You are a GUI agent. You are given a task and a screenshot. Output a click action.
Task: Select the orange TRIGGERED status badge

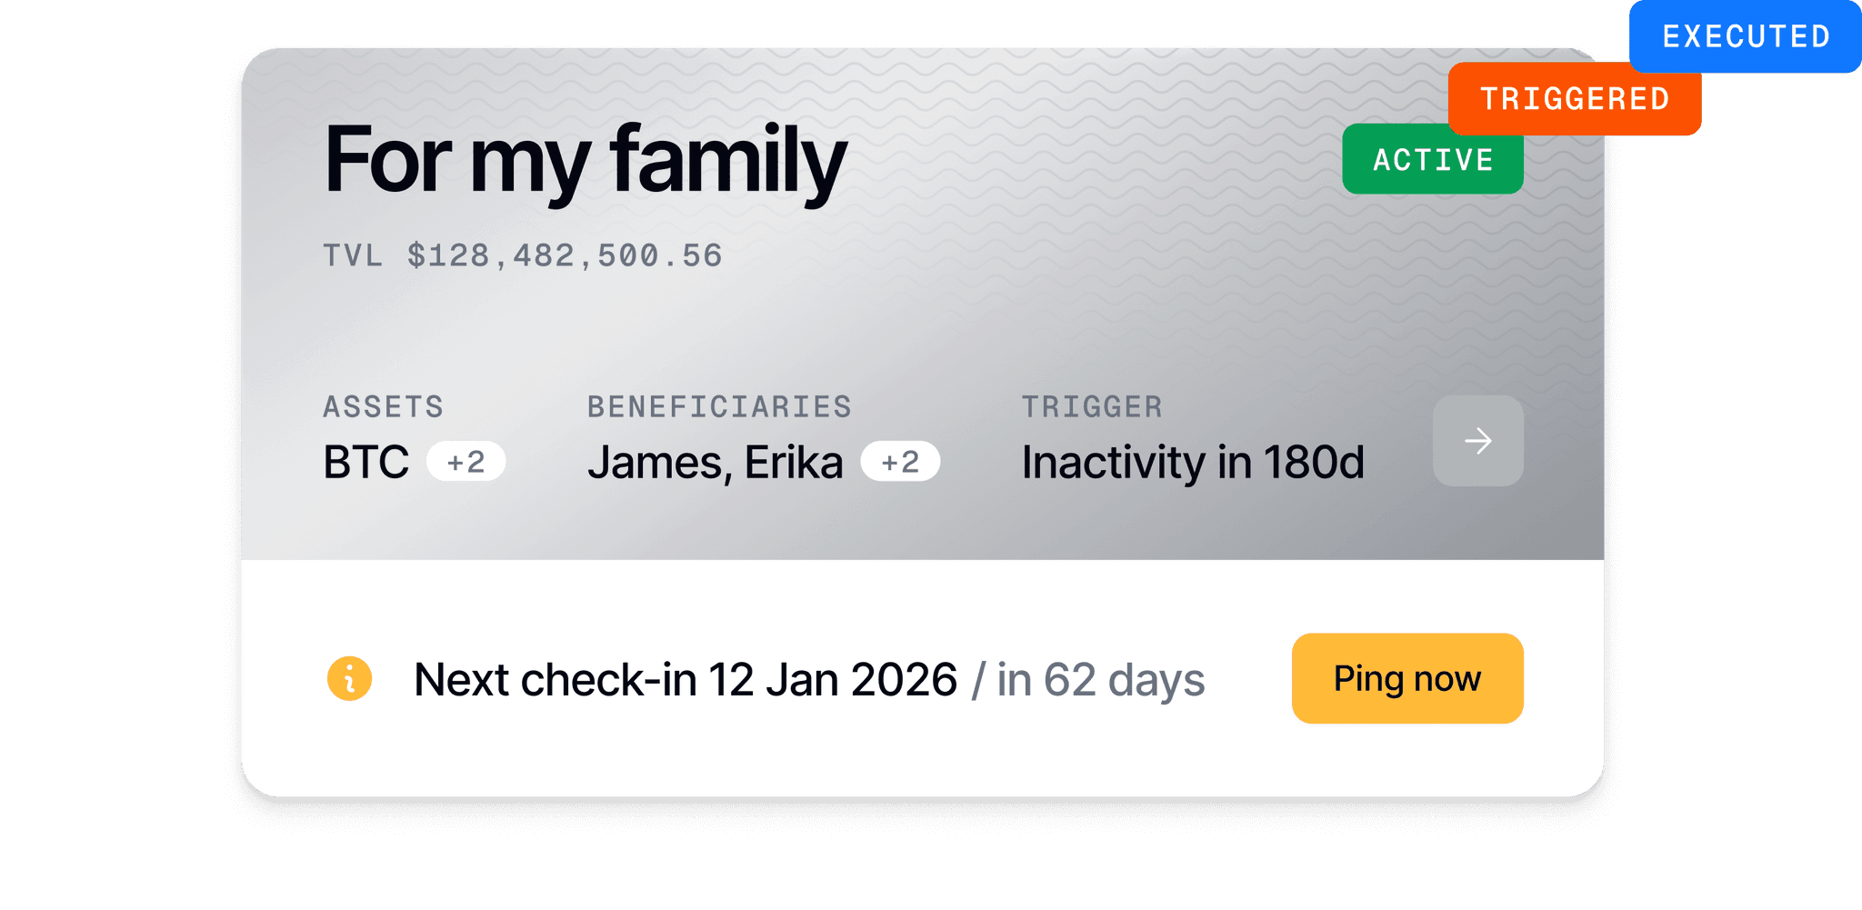tap(1574, 99)
